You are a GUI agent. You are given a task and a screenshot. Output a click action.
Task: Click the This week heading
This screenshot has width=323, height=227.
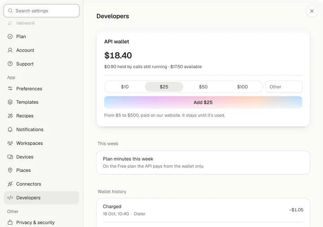click(108, 144)
